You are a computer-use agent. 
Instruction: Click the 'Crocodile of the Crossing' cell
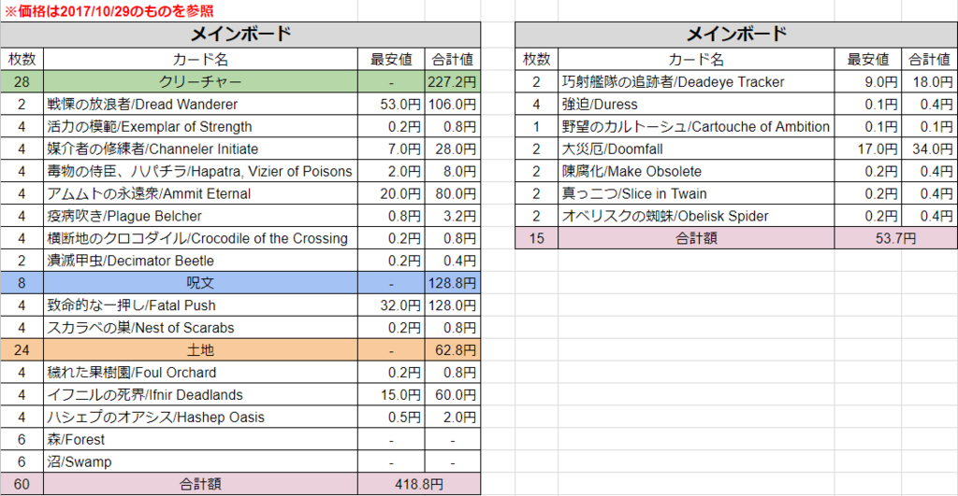200,238
